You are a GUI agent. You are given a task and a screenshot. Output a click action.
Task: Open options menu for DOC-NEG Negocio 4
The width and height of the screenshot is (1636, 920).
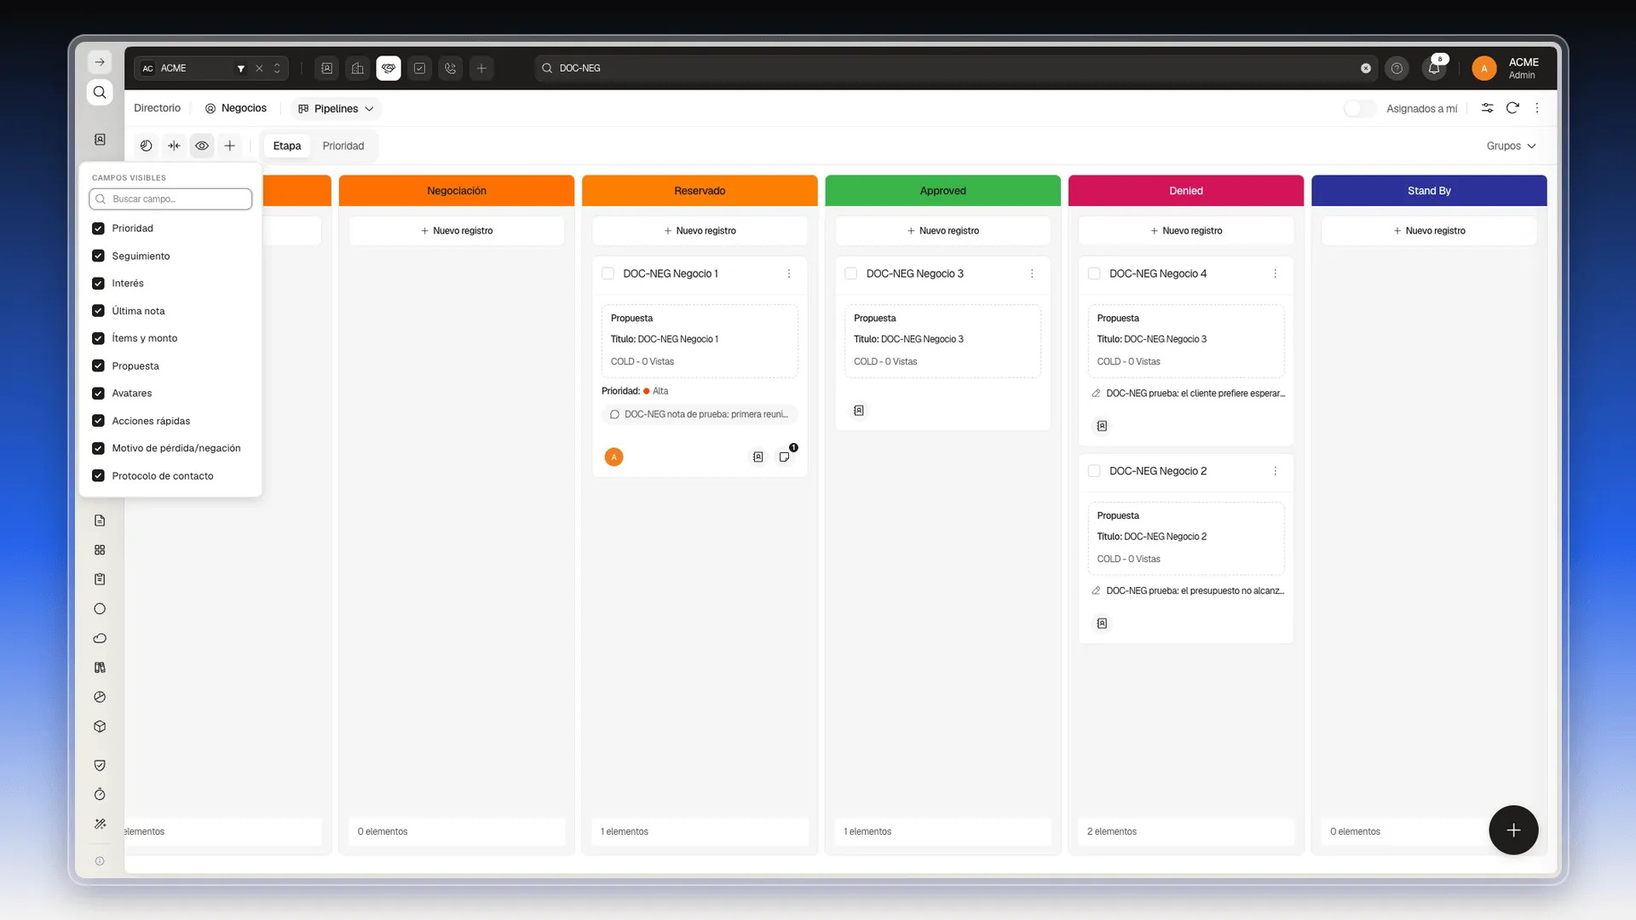(1275, 273)
